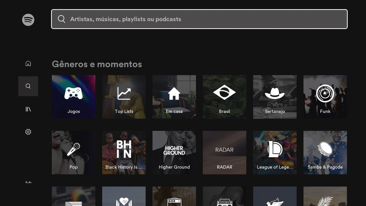This screenshot has height=206, width=366.
Task: Open the Home icon in the sidebar
Action: (28, 63)
